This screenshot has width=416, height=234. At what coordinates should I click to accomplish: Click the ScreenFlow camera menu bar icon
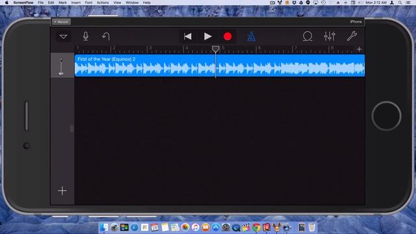point(272,3)
